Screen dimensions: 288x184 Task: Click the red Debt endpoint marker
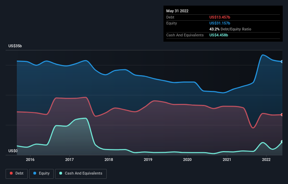tap(282, 115)
